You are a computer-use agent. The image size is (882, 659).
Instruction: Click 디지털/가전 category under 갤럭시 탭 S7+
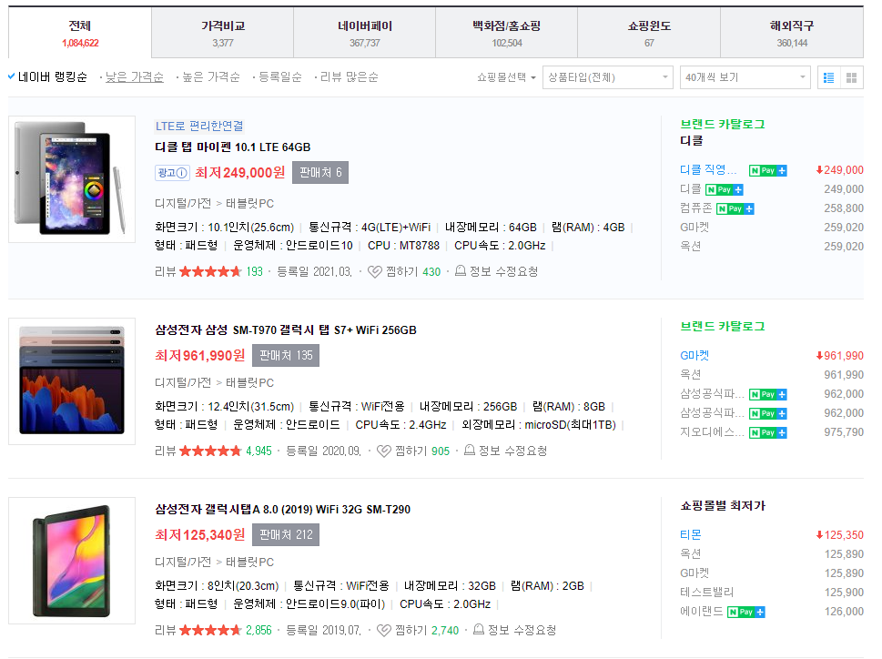pyautogui.click(x=183, y=383)
